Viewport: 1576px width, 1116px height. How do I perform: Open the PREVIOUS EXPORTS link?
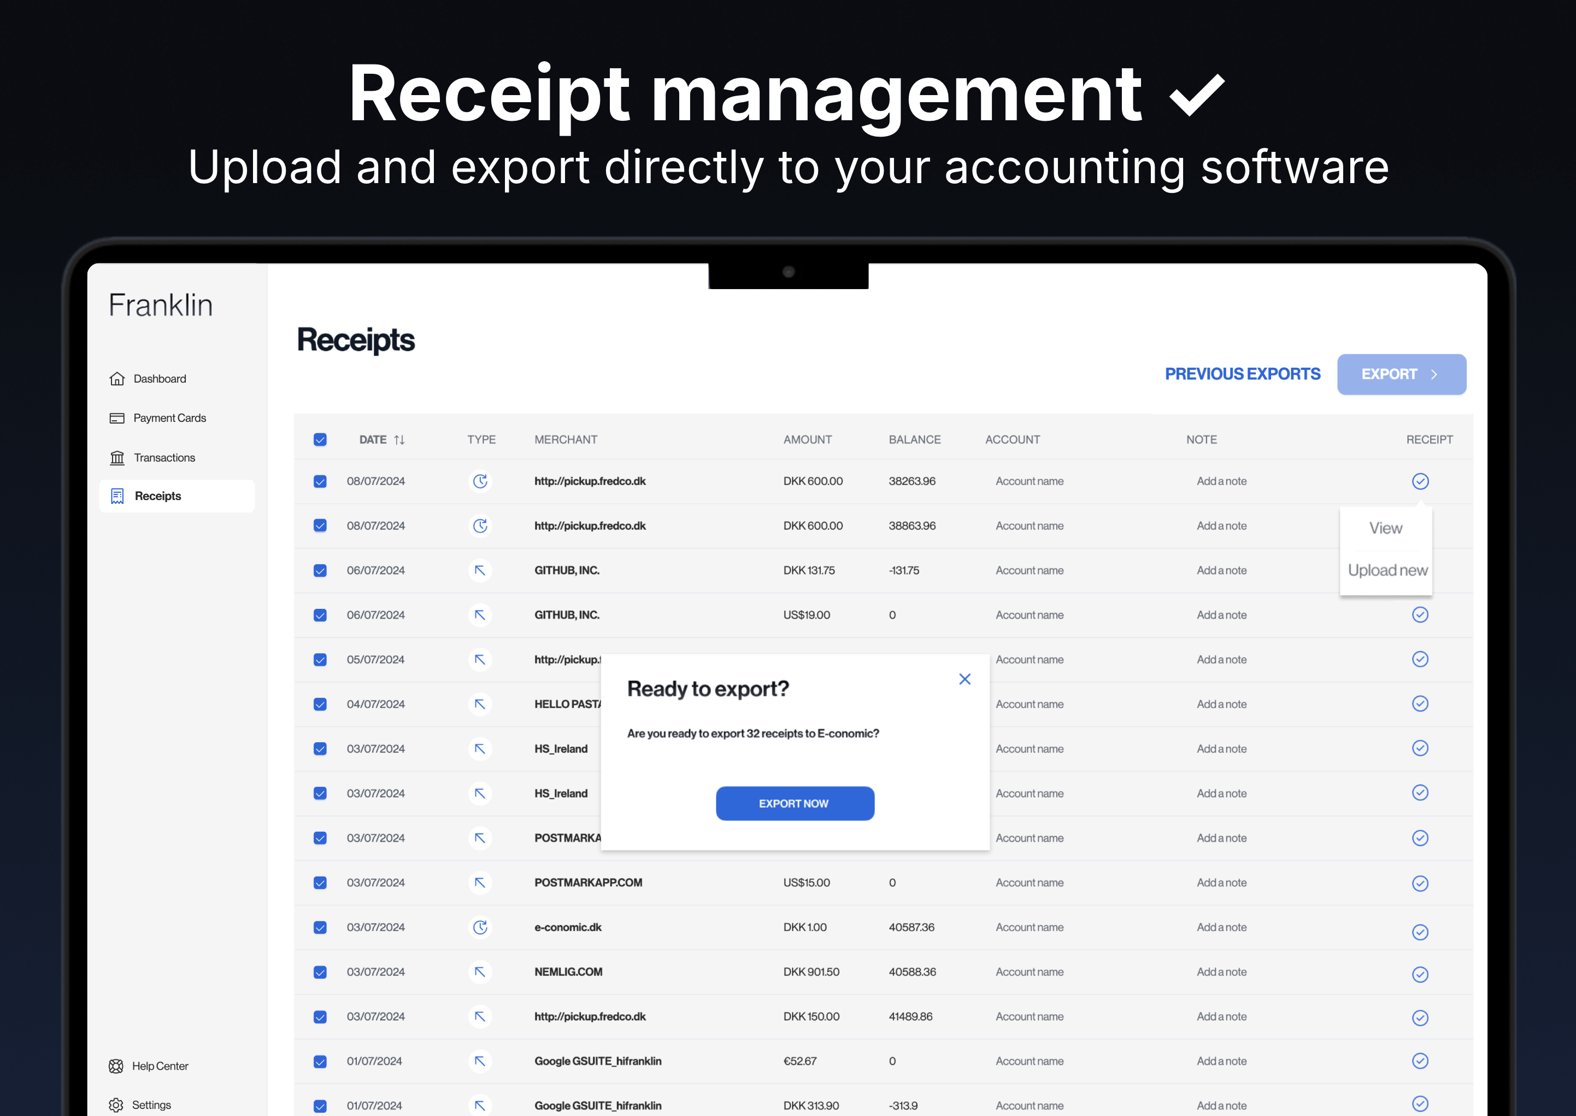1242,374
